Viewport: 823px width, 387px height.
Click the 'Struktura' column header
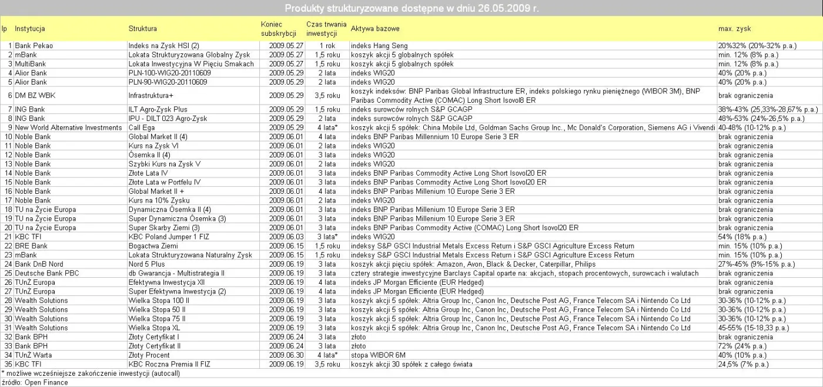tap(142, 28)
